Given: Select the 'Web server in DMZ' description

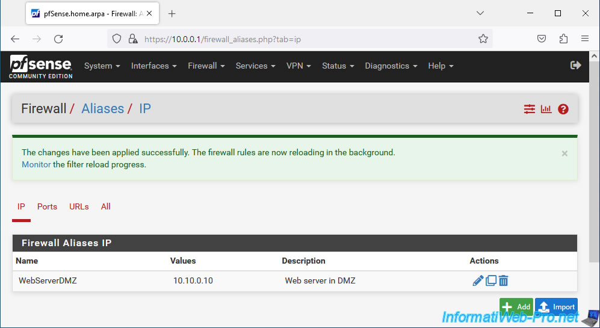Looking at the screenshot, I should (320, 280).
